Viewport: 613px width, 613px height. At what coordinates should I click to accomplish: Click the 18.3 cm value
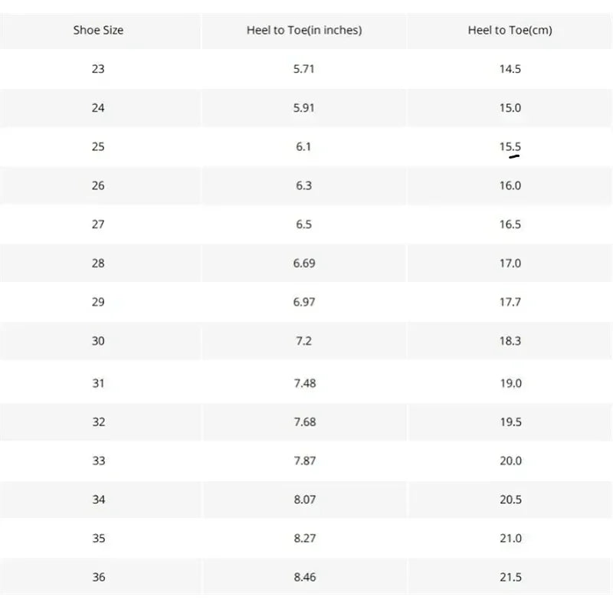(510, 341)
